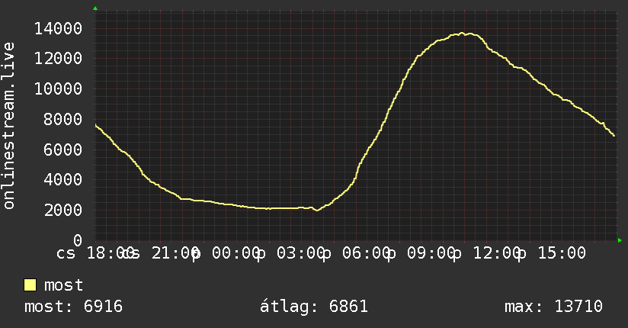Click the yellow 'most' legend color swatch
Image resolution: width=628 pixels, height=328 pixels.
[30, 285]
